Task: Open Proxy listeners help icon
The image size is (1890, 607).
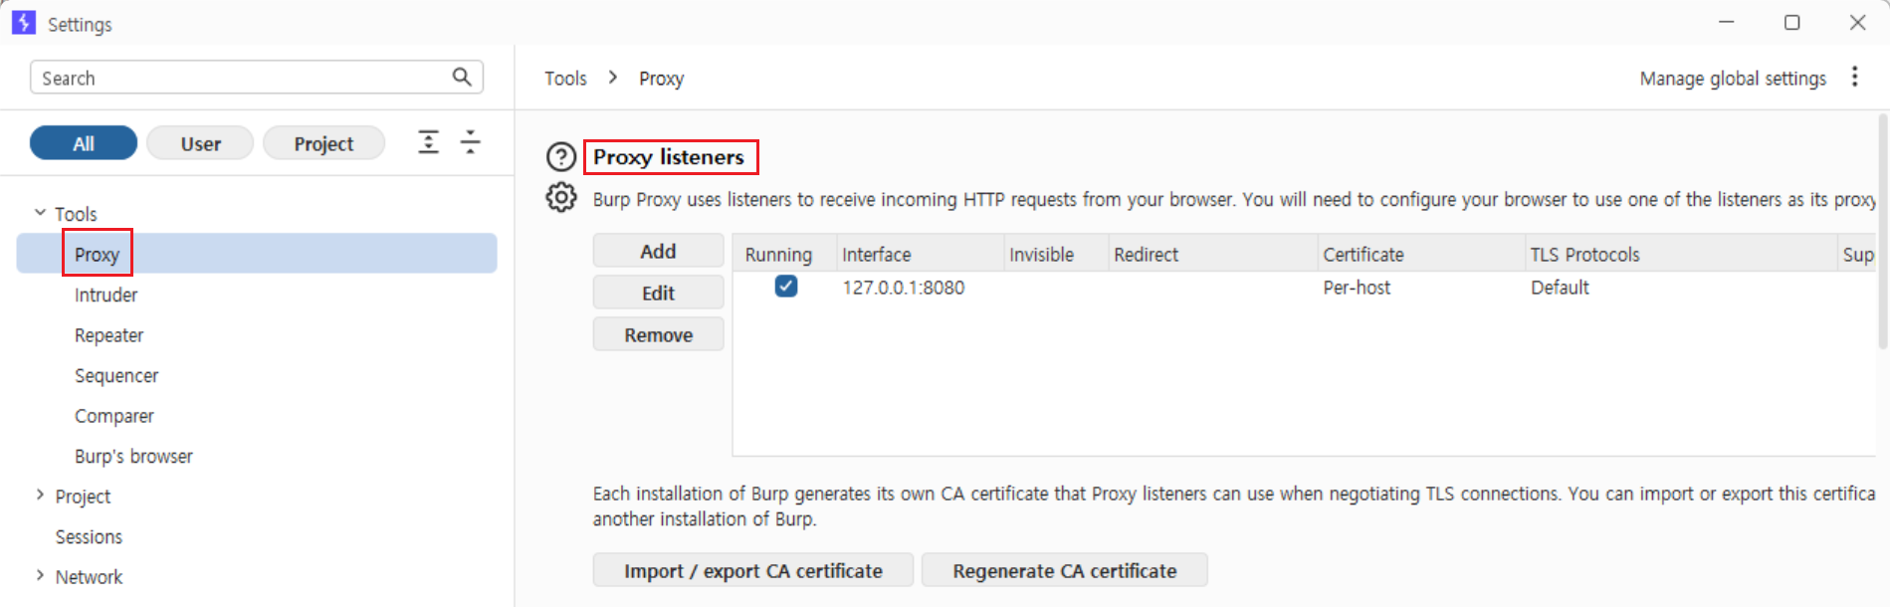Action: tap(561, 157)
